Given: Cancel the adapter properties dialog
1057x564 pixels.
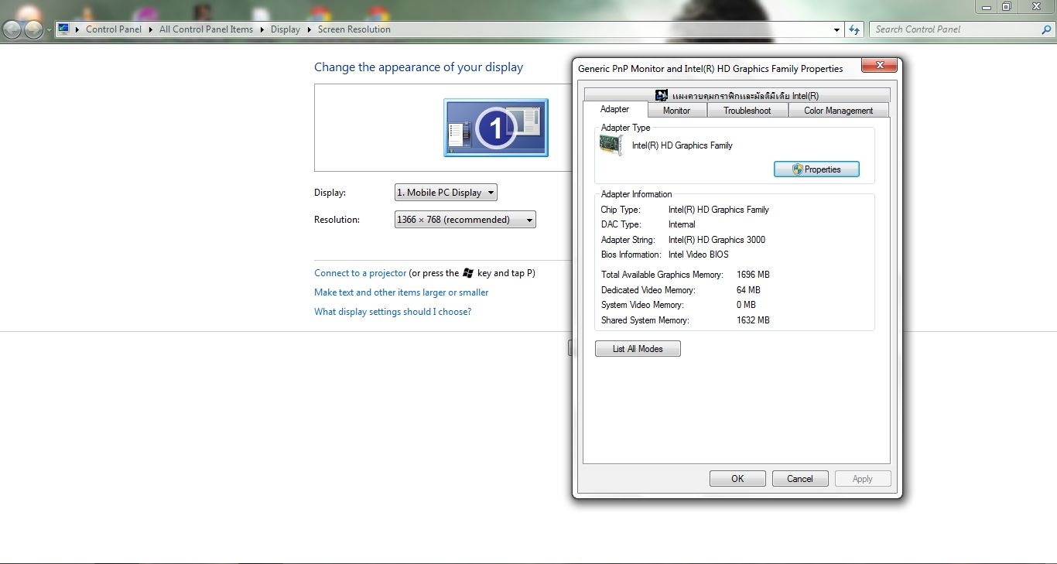Looking at the screenshot, I should (x=800, y=479).
